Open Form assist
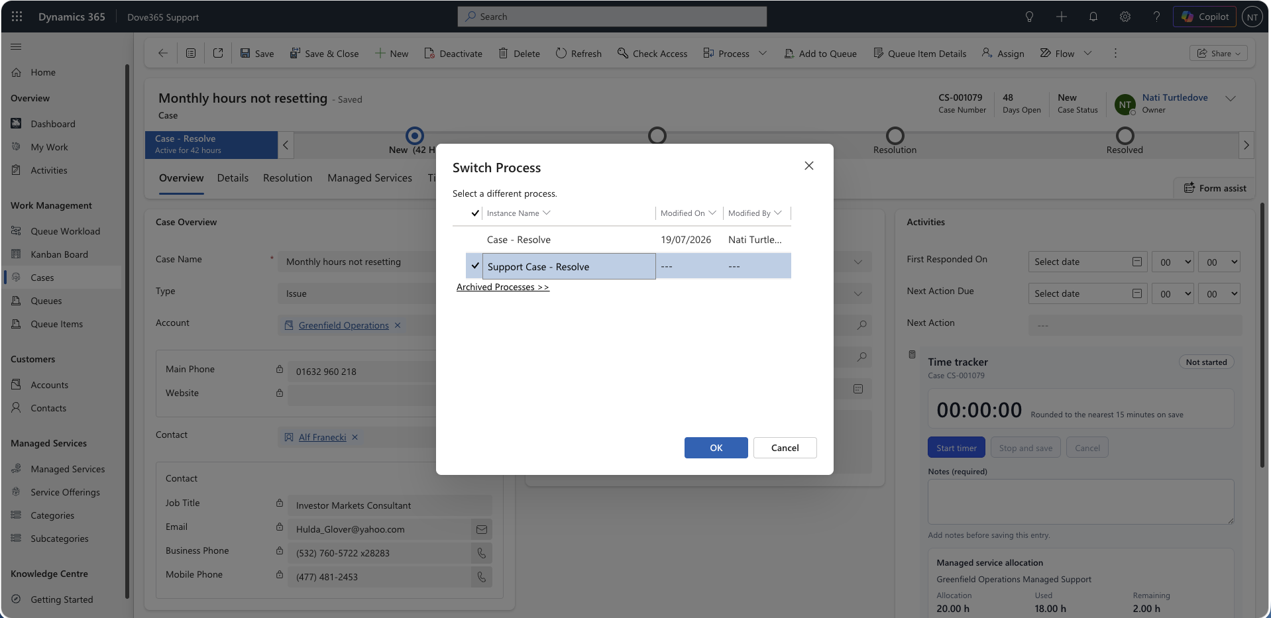1271x618 pixels. click(x=1215, y=188)
